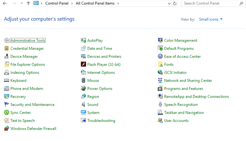Click the Mouse icon

[83, 81]
